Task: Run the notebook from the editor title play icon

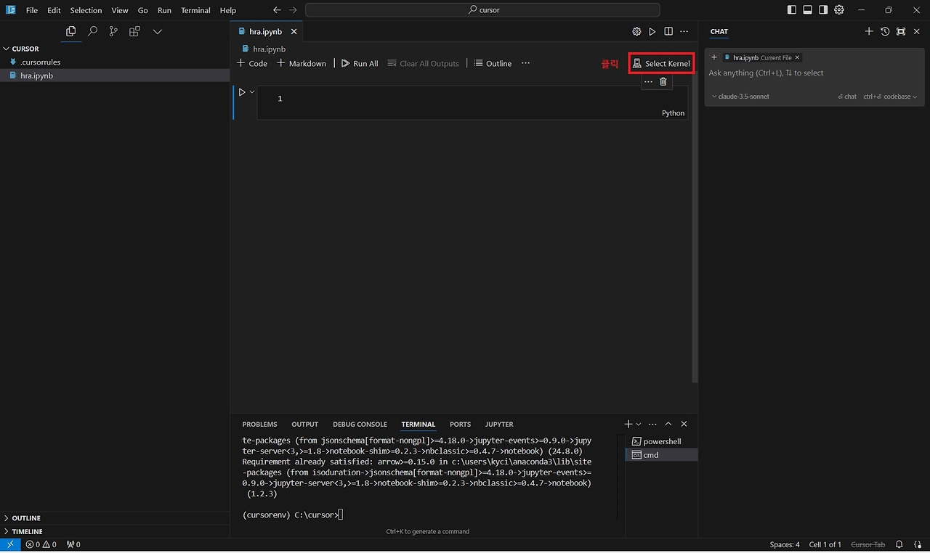Action: [x=652, y=31]
